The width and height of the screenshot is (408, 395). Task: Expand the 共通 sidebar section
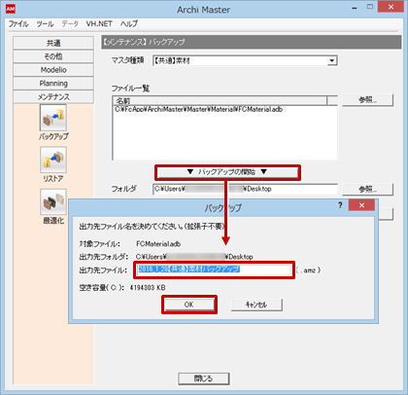click(53, 43)
